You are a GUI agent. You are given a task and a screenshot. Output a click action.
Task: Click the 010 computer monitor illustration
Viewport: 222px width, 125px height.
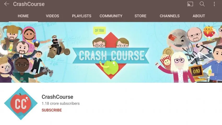[x=197, y=71]
